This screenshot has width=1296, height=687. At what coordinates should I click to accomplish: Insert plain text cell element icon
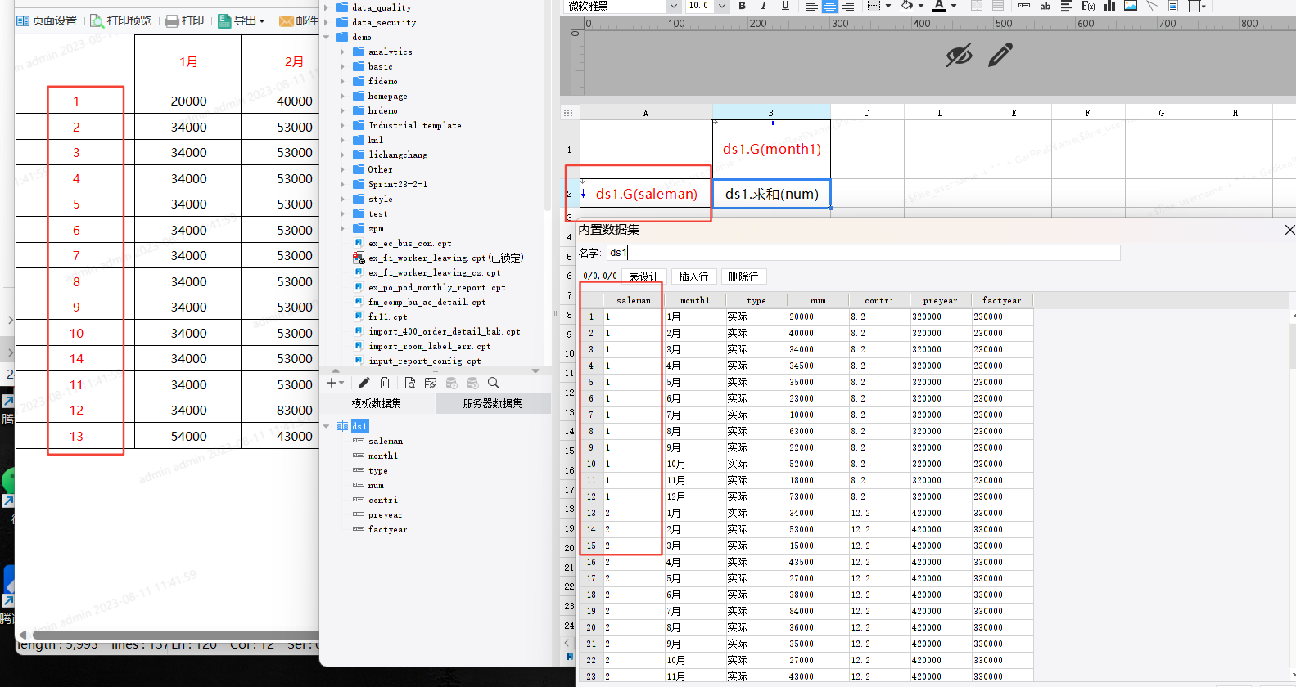point(1024,6)
